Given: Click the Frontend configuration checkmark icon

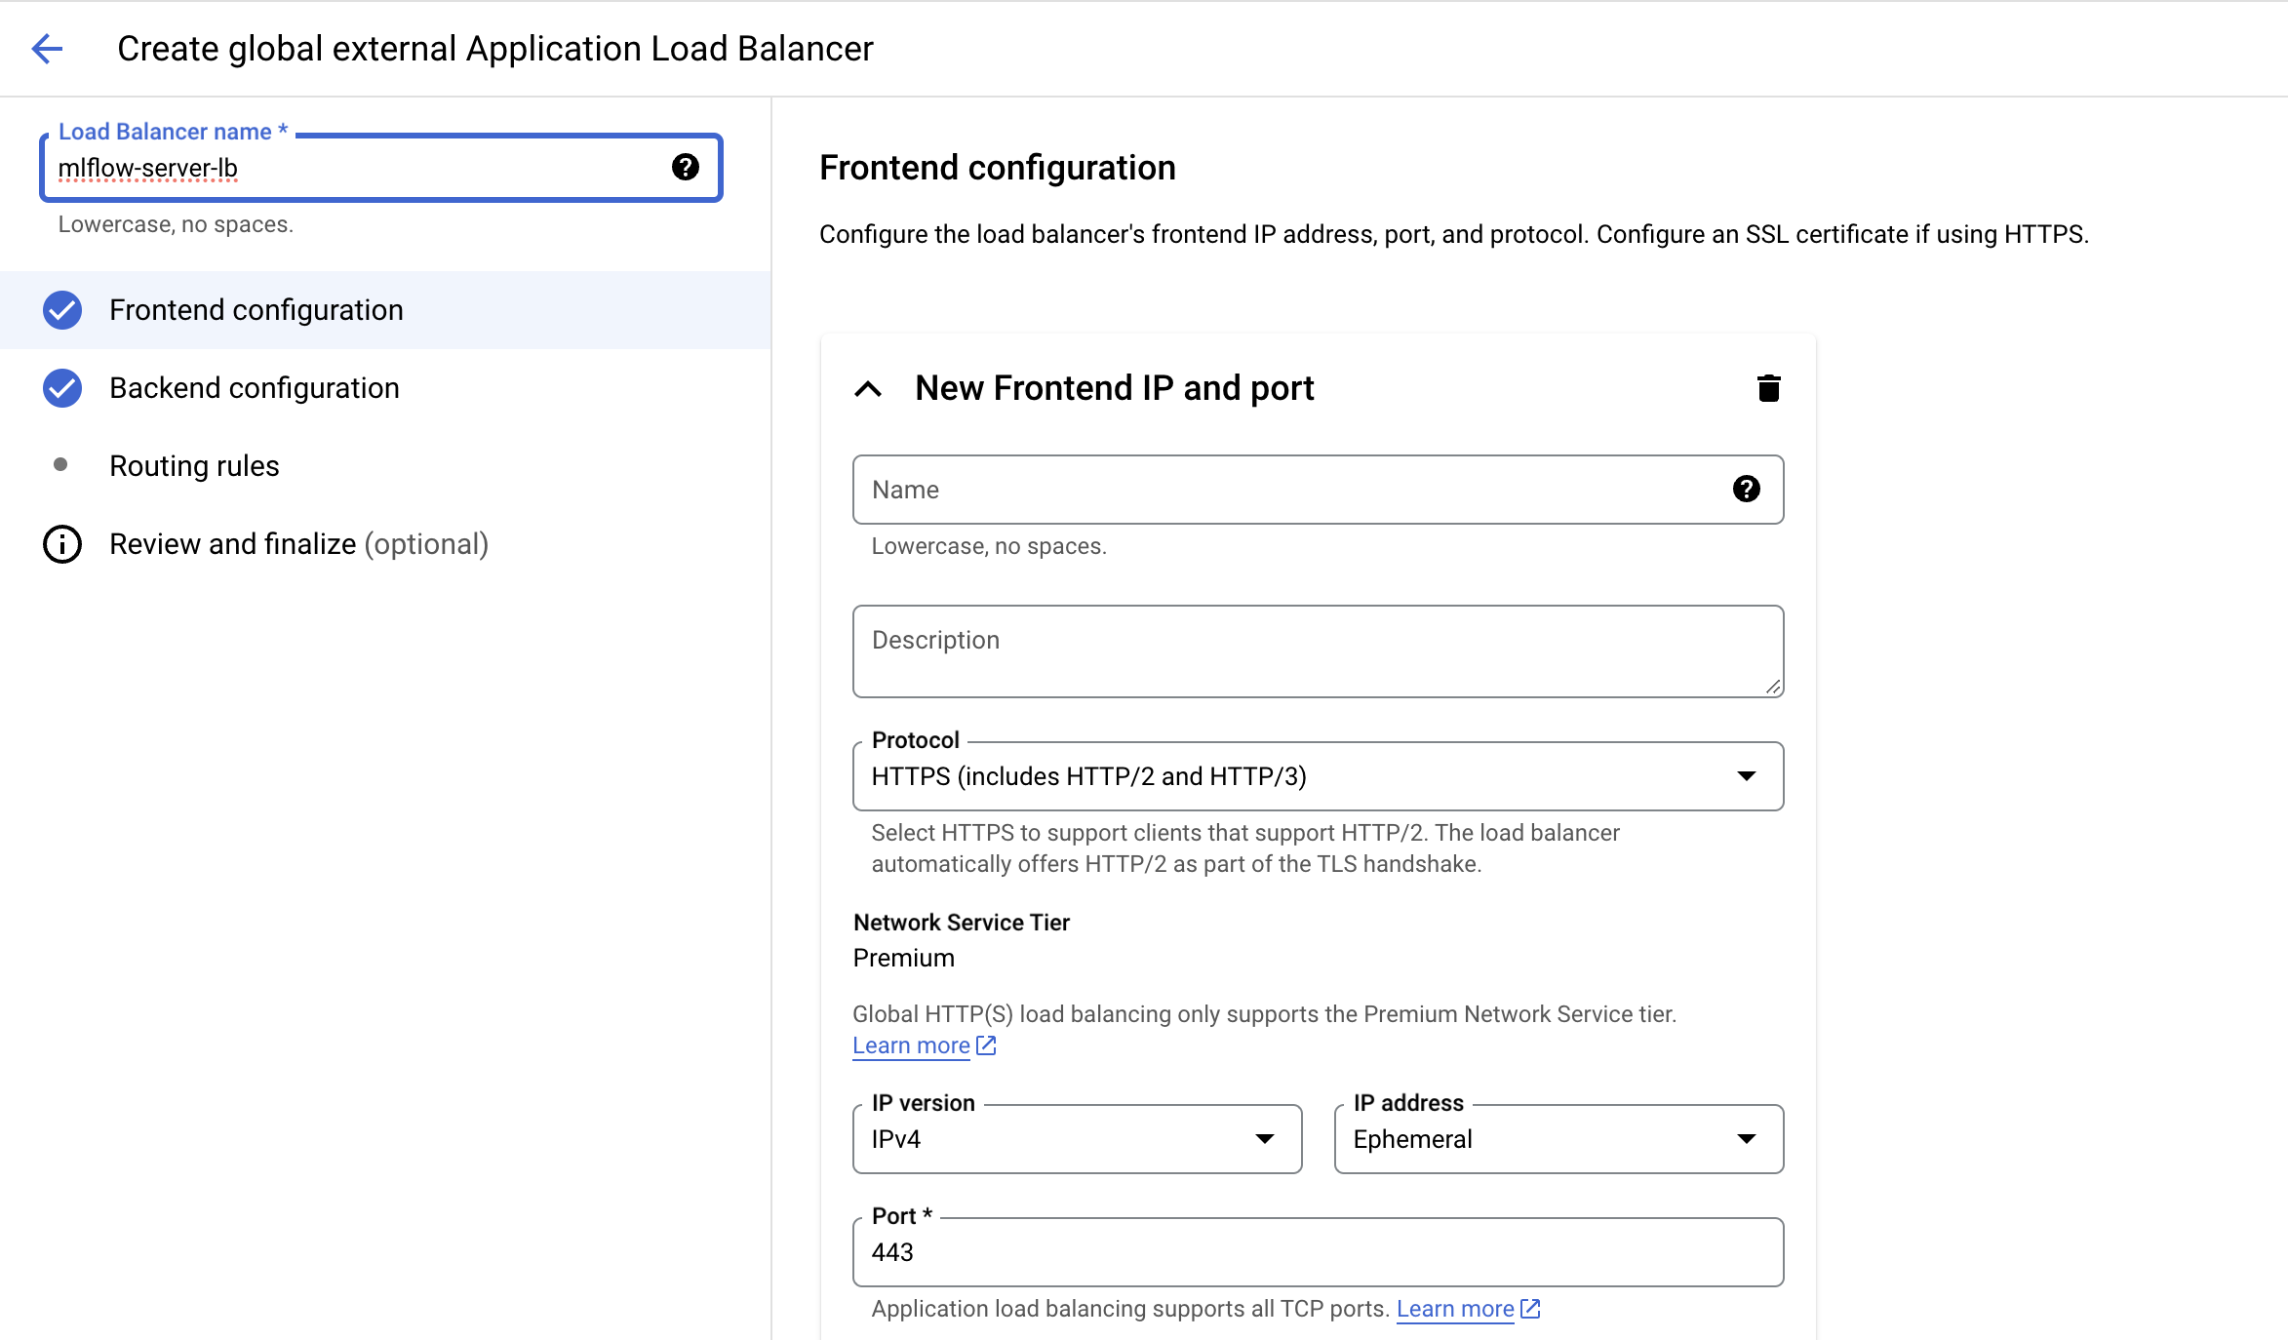Looking at the screenshot, I should [62, 310].
